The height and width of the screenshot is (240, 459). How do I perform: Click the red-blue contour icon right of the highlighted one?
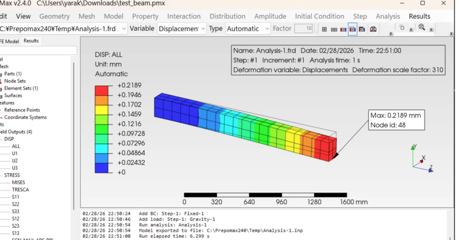[x=362, y=29]
